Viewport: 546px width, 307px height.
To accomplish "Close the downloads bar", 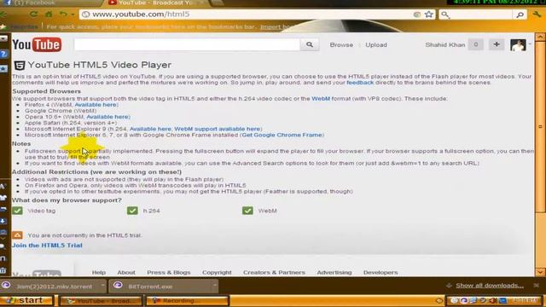I will pos(537,286).
